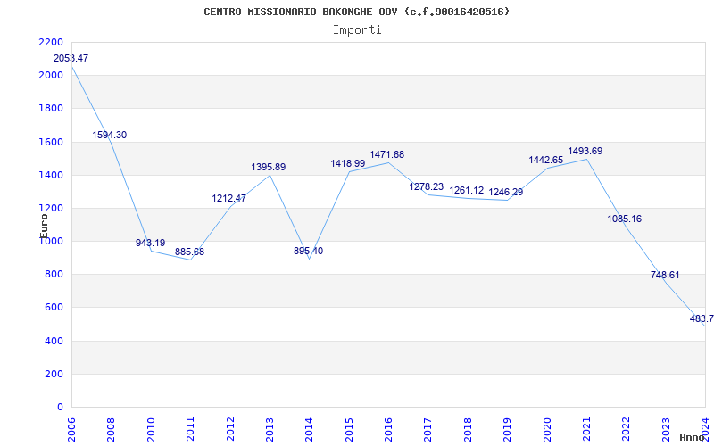Click the 2008 year axis label
The height and width of the screenshot is (446, 714).
[111, 429]
